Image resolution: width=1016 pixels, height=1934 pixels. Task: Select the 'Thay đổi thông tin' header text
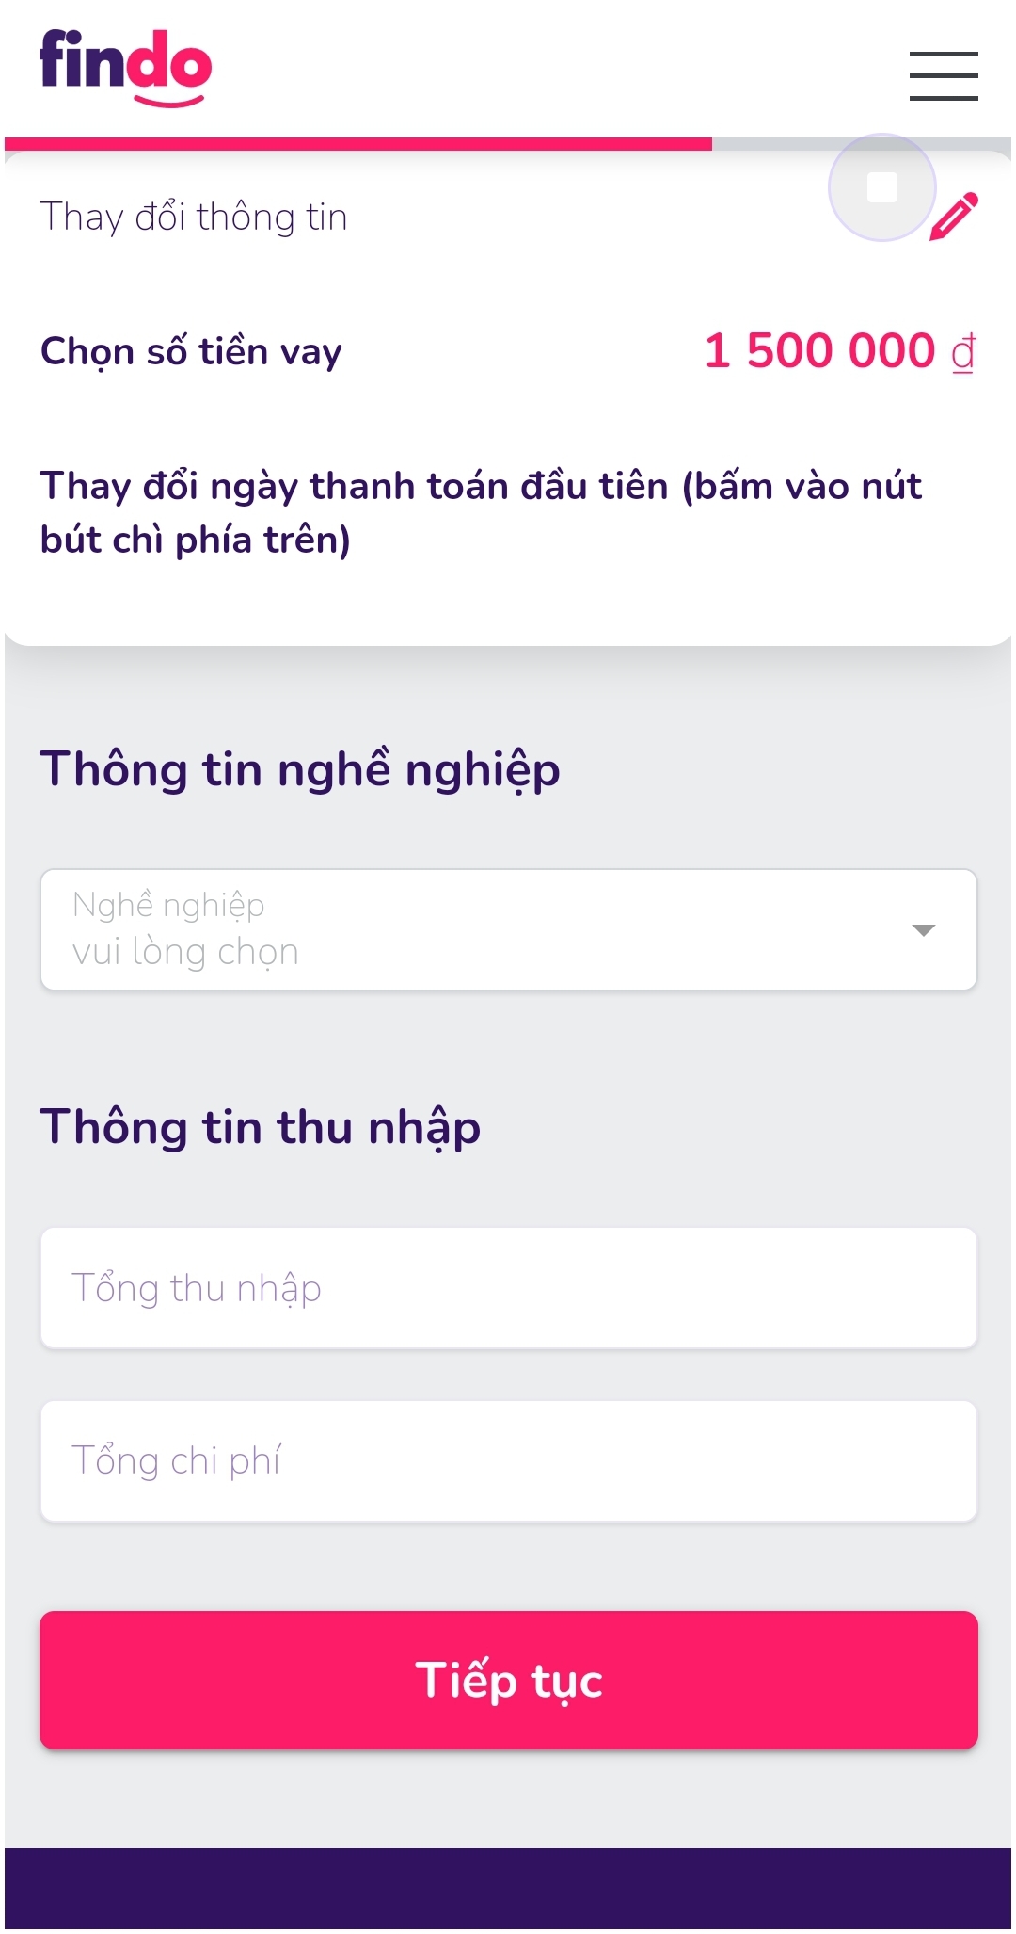[x=194, y=216]
